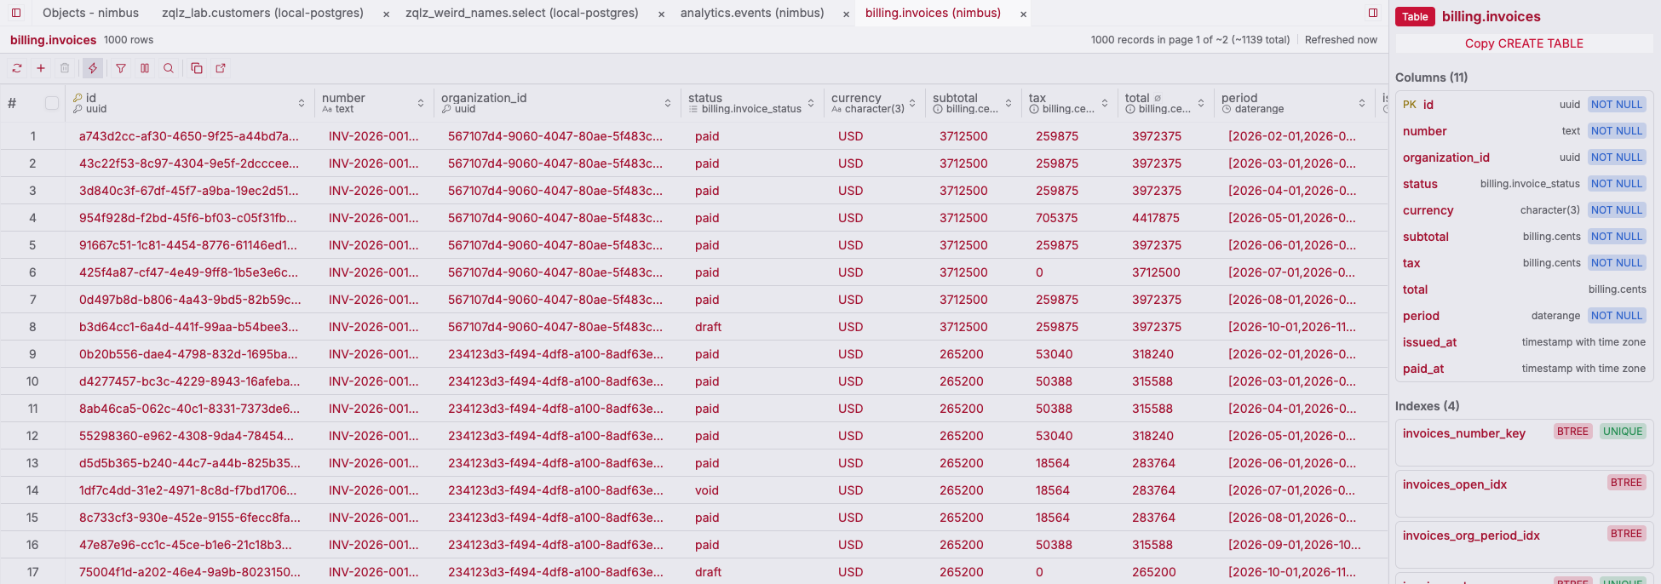This screenshot has height=584, width=1661.
Task: Click the trash delete-row icon
Action: click(x=65, y=68)
